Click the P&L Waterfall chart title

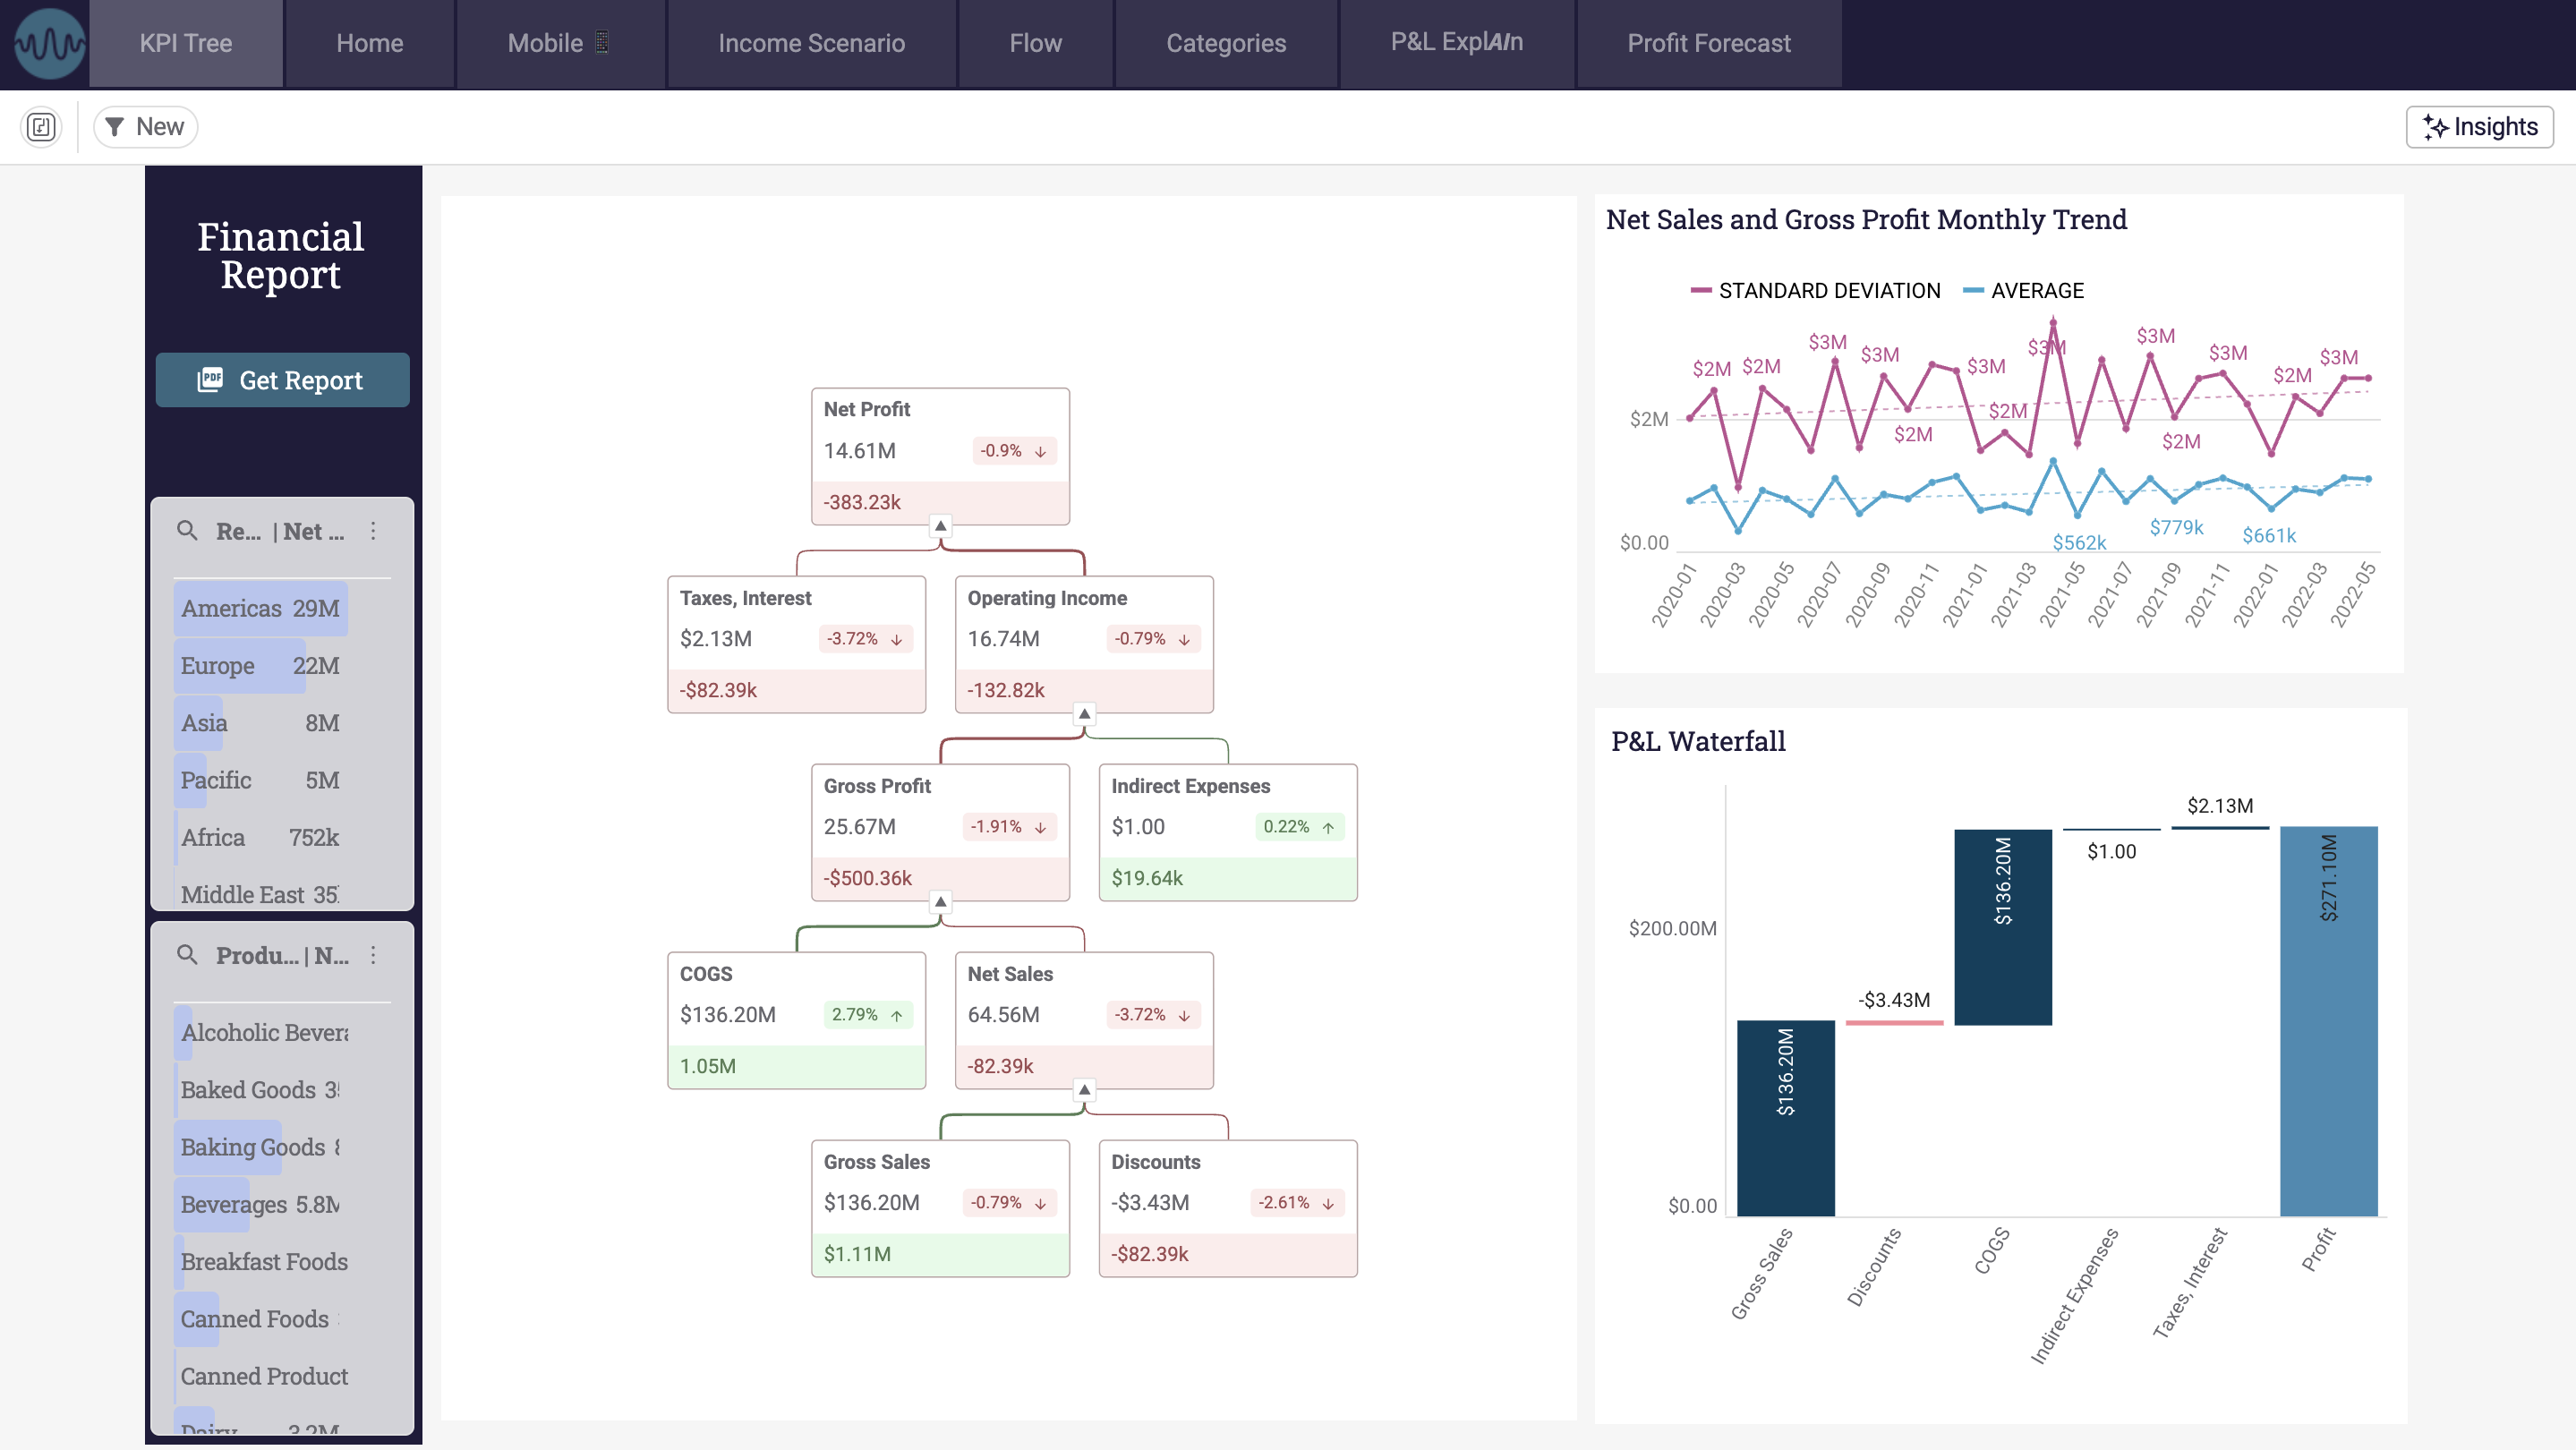(1698, 741)
